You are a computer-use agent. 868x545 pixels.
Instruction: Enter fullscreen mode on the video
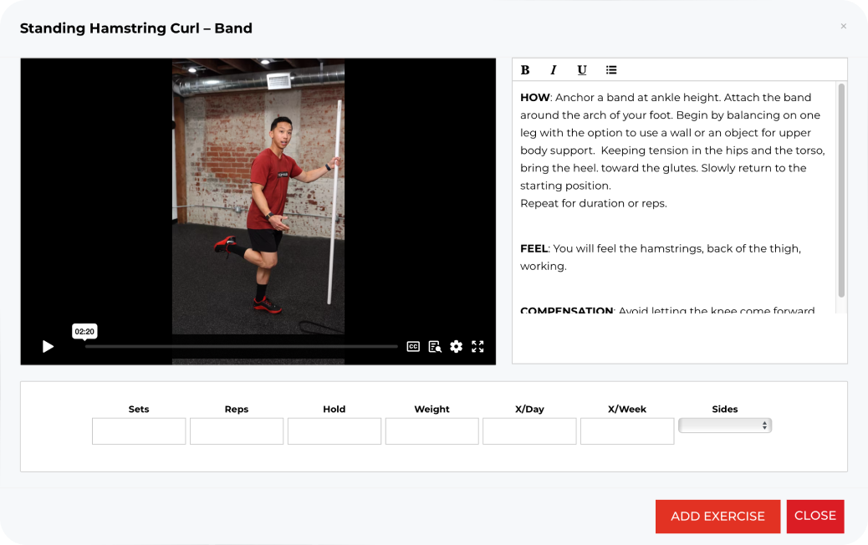[x=477, y=345]
